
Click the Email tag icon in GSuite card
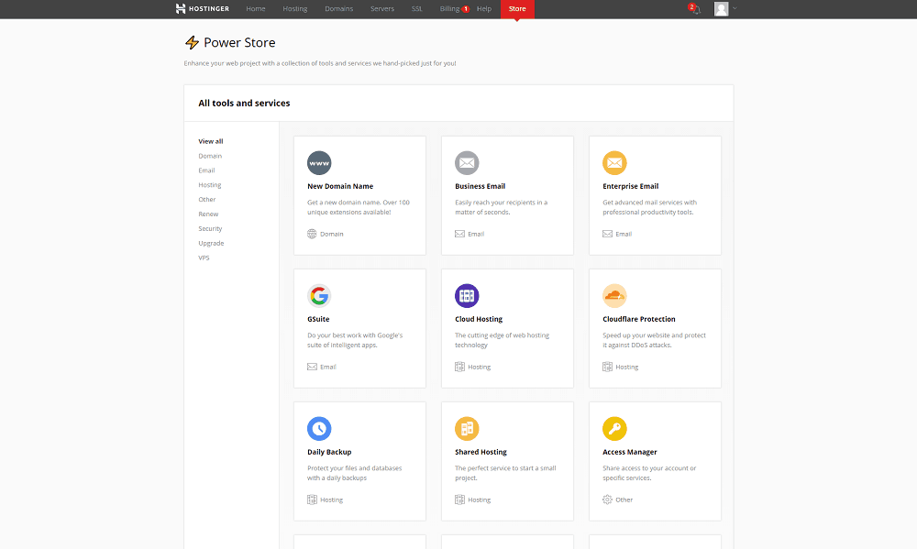click(x=312, y=367)
